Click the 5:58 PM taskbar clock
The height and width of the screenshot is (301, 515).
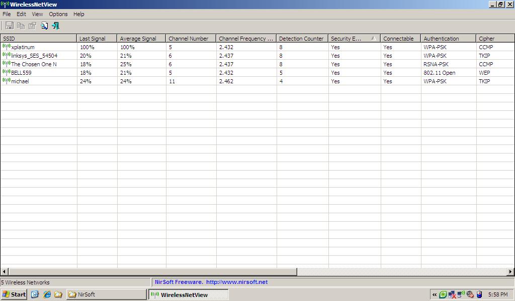tap(498, 294)
